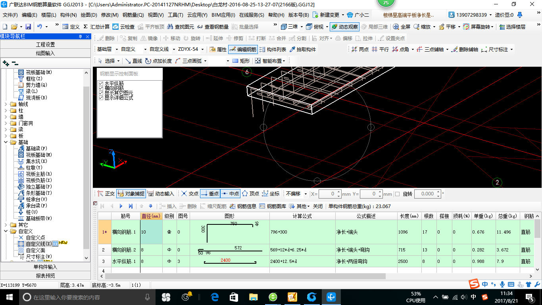Image resolution: width=542 pixels, height=305 pixels.
Task: Click 缩尺配筋 scaled rebar tool
Action: [x=213, y=206]
